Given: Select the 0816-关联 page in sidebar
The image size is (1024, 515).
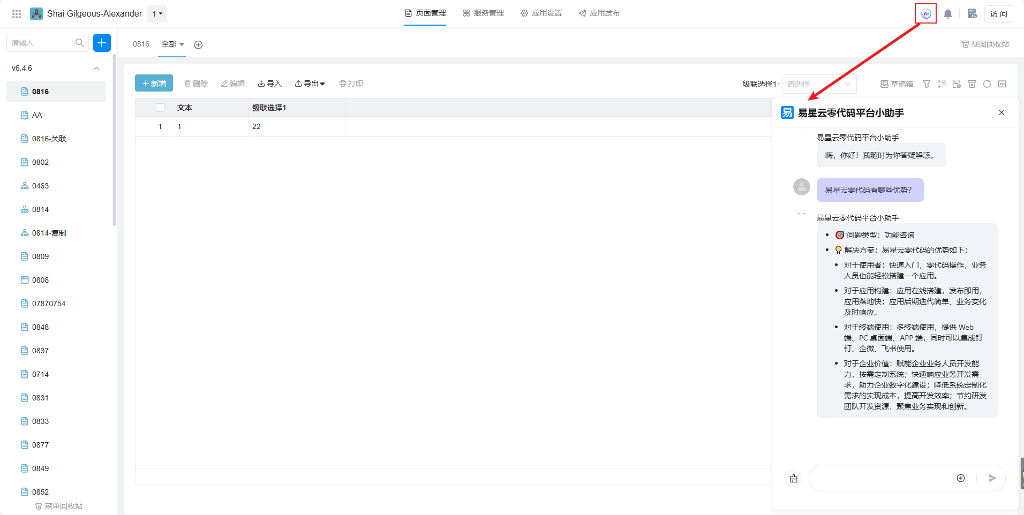Looking at the screenshot, I should click(x=49, y=139).
